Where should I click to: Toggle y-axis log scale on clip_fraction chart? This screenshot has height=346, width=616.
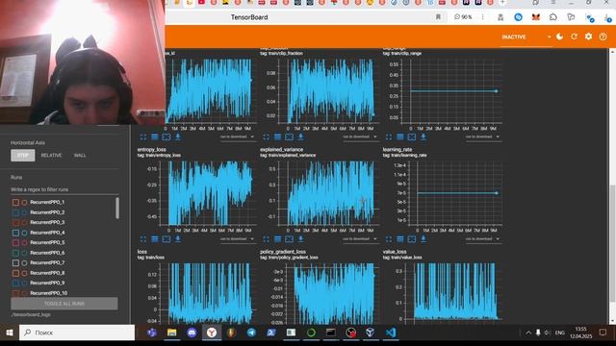(x=278, y=136)
